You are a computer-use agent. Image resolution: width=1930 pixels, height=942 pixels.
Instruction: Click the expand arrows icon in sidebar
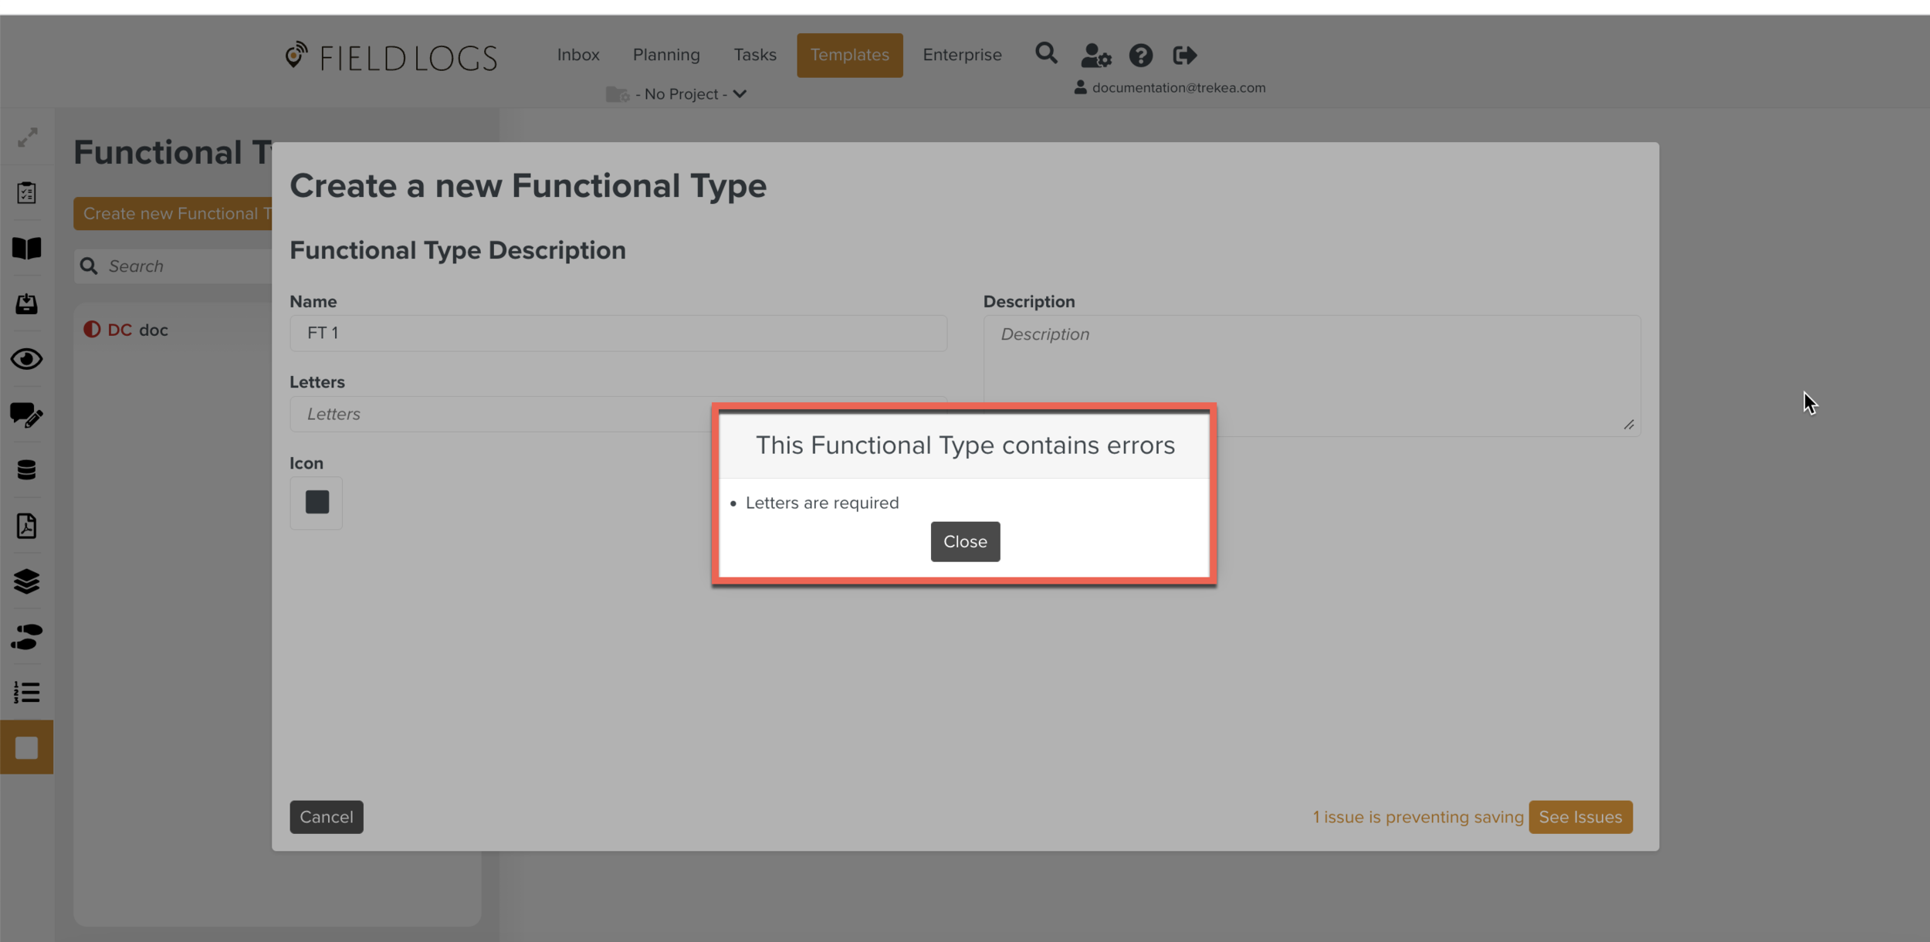point(27,137)
